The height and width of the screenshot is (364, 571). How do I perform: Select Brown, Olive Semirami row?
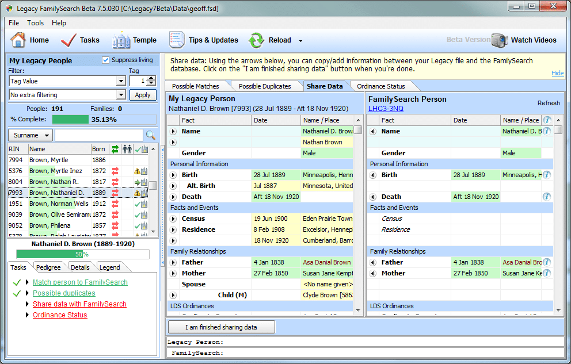click(x=78, y=214)
